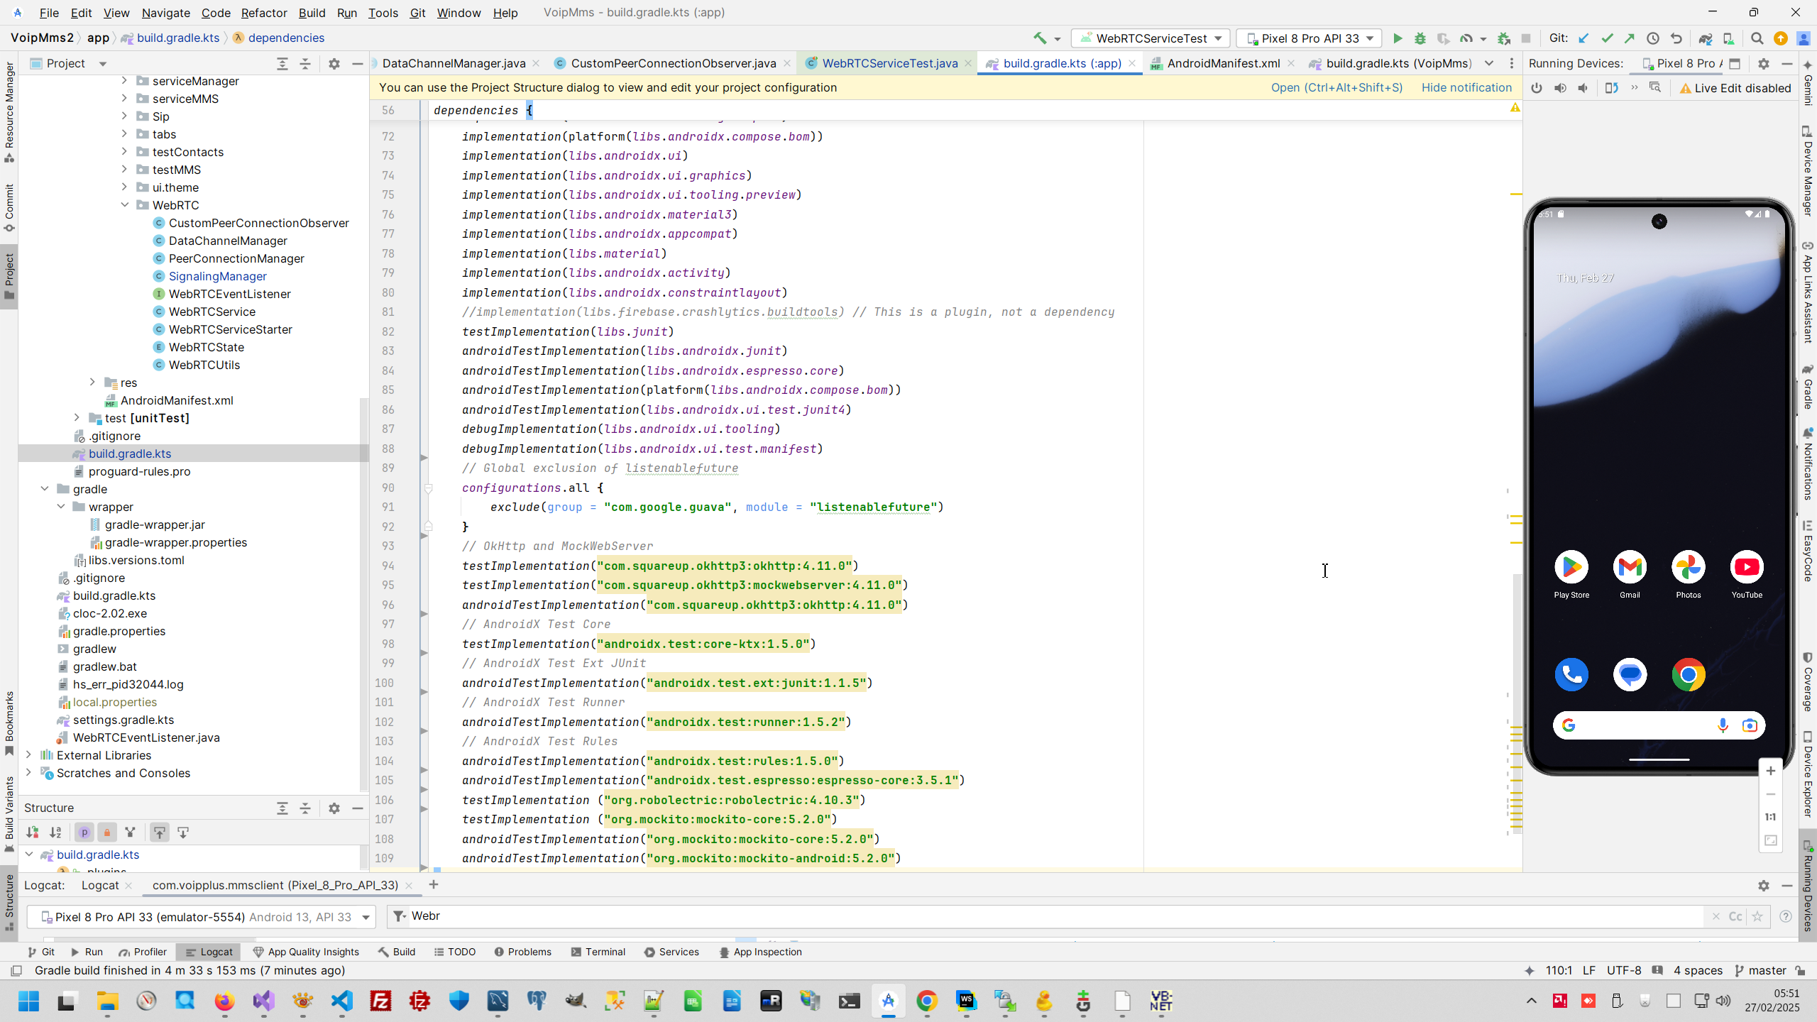
Task: Expand the testContacts folder in project tree
Action: (x=124, y=151)
